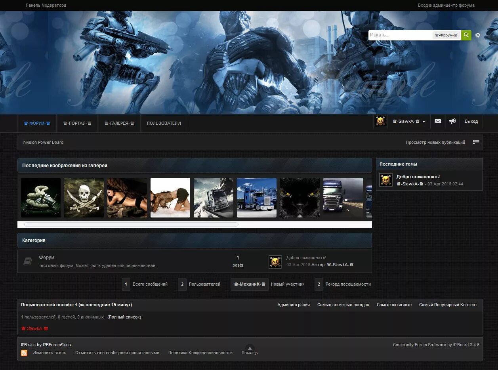Click ♕-SlawkA-♕ name in Последние темы panel

tap(410, 184)
